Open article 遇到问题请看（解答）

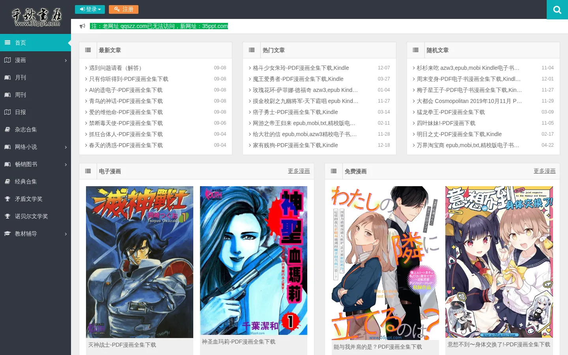click(x=117, y=68)
